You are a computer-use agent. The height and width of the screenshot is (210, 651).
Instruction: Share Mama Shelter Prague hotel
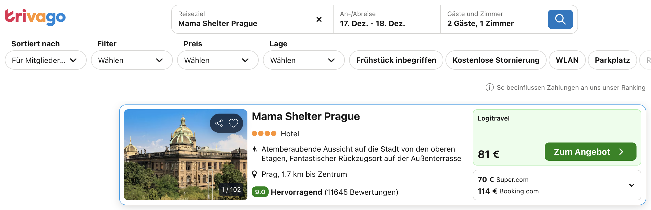click(x=219, y=123)
